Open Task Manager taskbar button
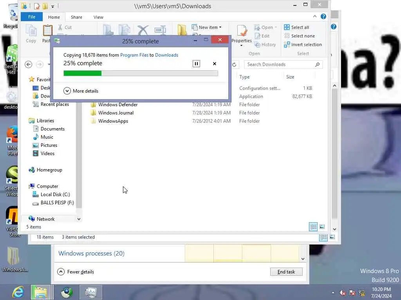 [x=90, y=292]
